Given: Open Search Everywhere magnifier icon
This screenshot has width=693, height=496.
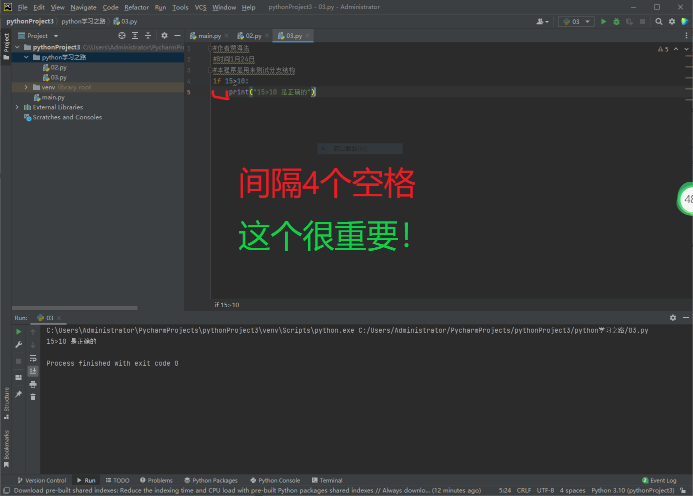Looking at the screenshot, I should (x=659, y=21).
